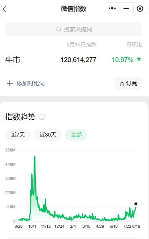Screen dimensions: 149x239
Task: Click the 10/1 x-axis date label
Action: (32, 226)
